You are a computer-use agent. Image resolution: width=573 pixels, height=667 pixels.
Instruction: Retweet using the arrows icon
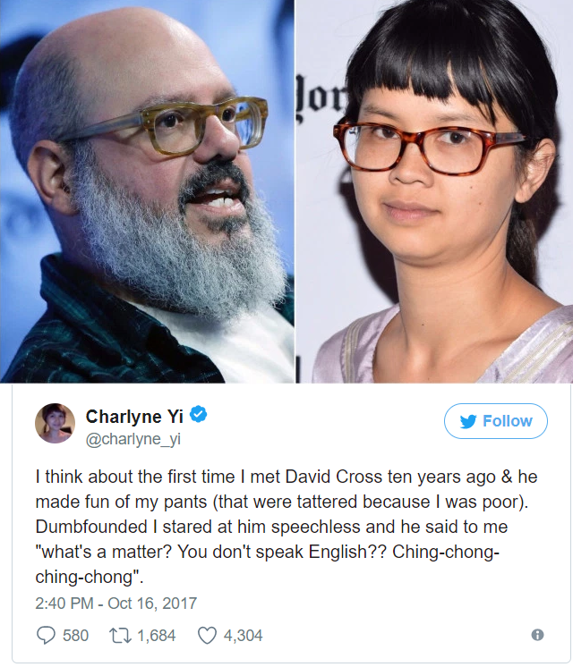121,636
